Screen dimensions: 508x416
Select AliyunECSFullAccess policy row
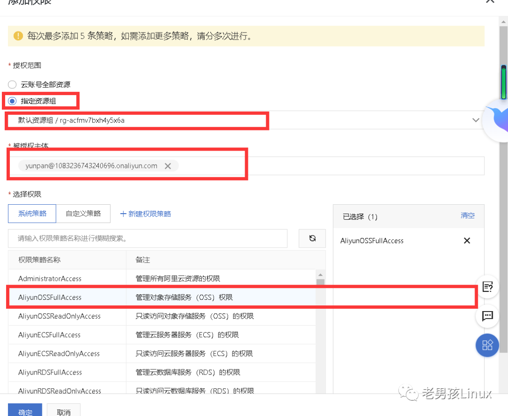[162, 335]
